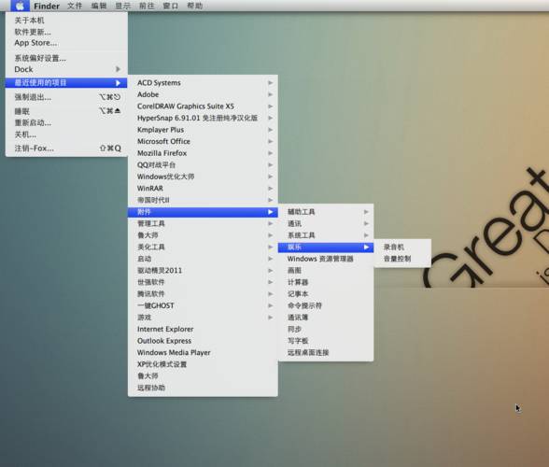Launch 命令提示符 from the accessories menu
549x467 pixels.
pos(326,305)
